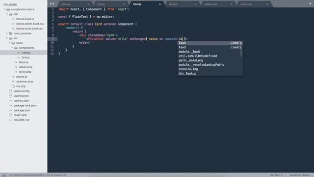Open the Tab Size: 4 menu
This screenshot has width=314, height=177.
[276, 175]
